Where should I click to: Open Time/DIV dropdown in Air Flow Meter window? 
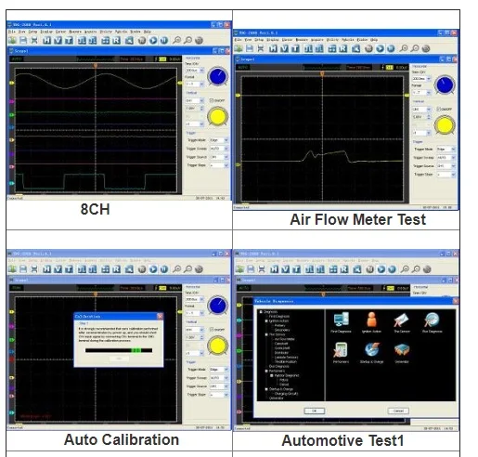[421, 79]
